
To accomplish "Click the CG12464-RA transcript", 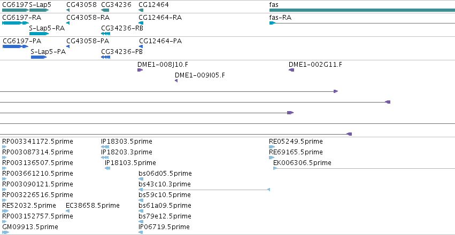I will pos(141,23).
